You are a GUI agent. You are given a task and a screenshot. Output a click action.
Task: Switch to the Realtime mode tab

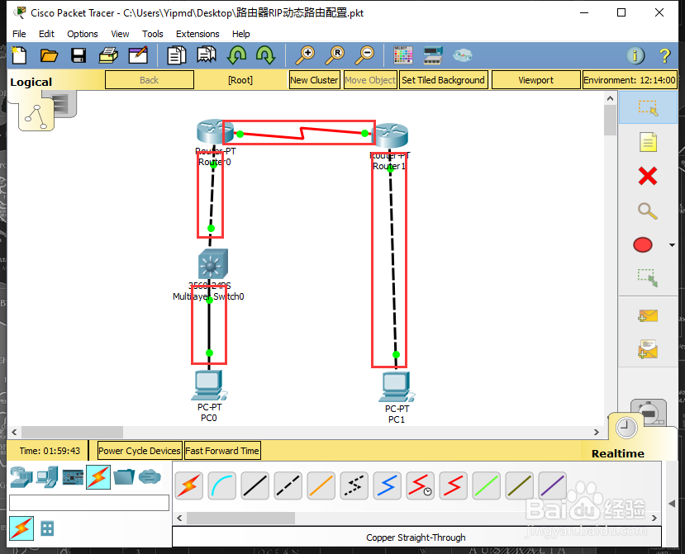click(618, 453)
